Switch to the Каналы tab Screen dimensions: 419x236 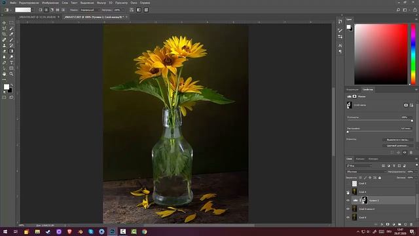[x=360, y=159]
